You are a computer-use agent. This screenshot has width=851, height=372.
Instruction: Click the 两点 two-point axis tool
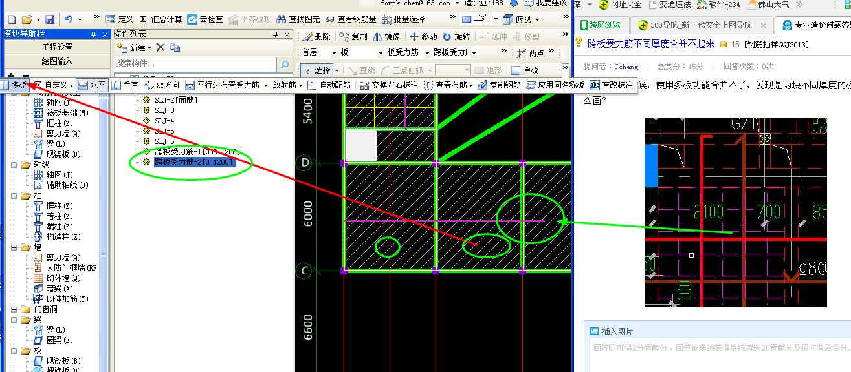(531, 53)
